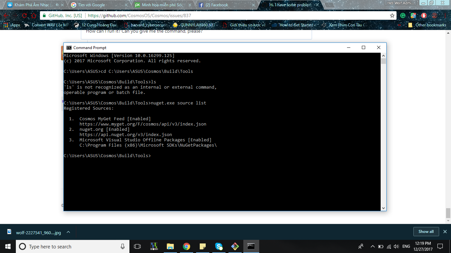Open Google Chrome taskbar icon
Image resolution: width=451 pixels, height=253 pixels.
click(186, 246)
